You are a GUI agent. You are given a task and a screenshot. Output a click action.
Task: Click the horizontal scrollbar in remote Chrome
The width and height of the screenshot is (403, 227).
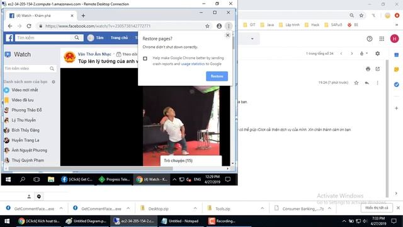[x=91, y=168]
